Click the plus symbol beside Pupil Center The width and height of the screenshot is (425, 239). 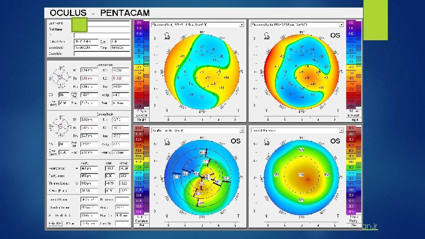click(77, 168)
